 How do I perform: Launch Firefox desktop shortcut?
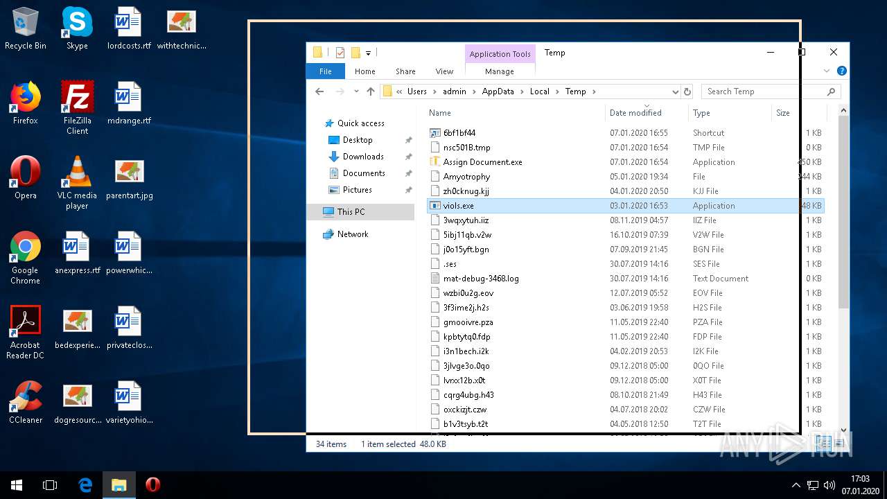[x=26, y=103]
